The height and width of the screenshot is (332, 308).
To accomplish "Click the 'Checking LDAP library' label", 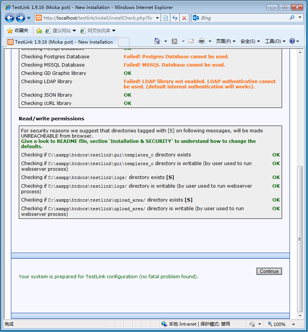I will [47, 81].
